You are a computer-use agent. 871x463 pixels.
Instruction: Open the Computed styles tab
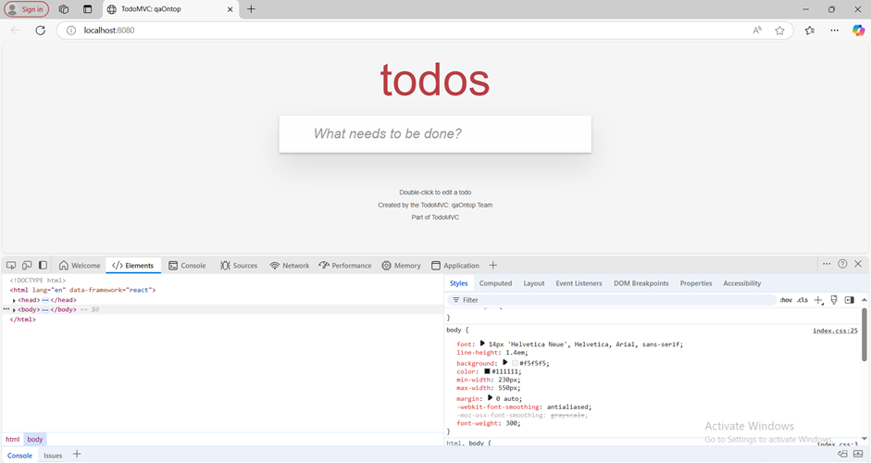coord(495,283)
